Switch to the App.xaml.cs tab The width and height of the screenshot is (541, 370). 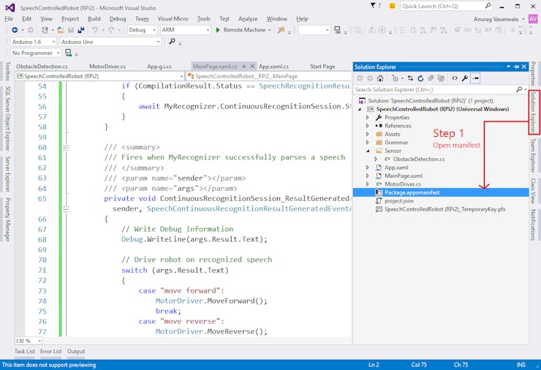click(273, 67)
